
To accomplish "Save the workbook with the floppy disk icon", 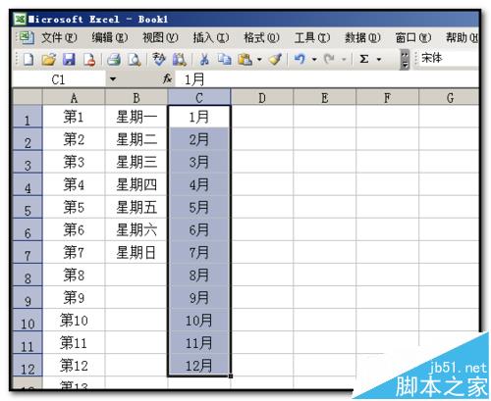I will tap(69, 60).
